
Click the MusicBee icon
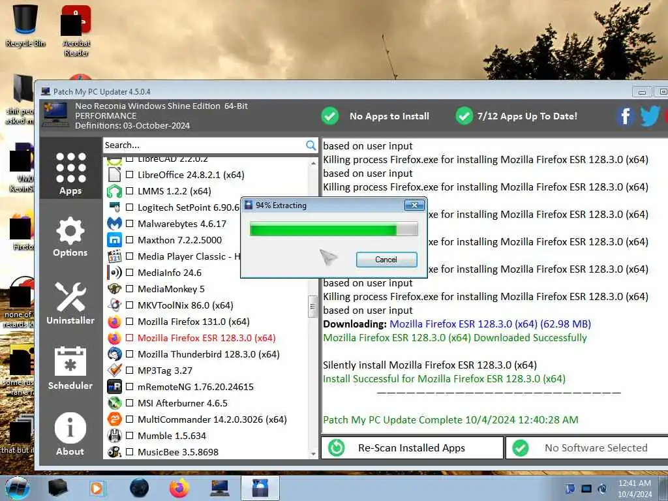tap(114, 451)
